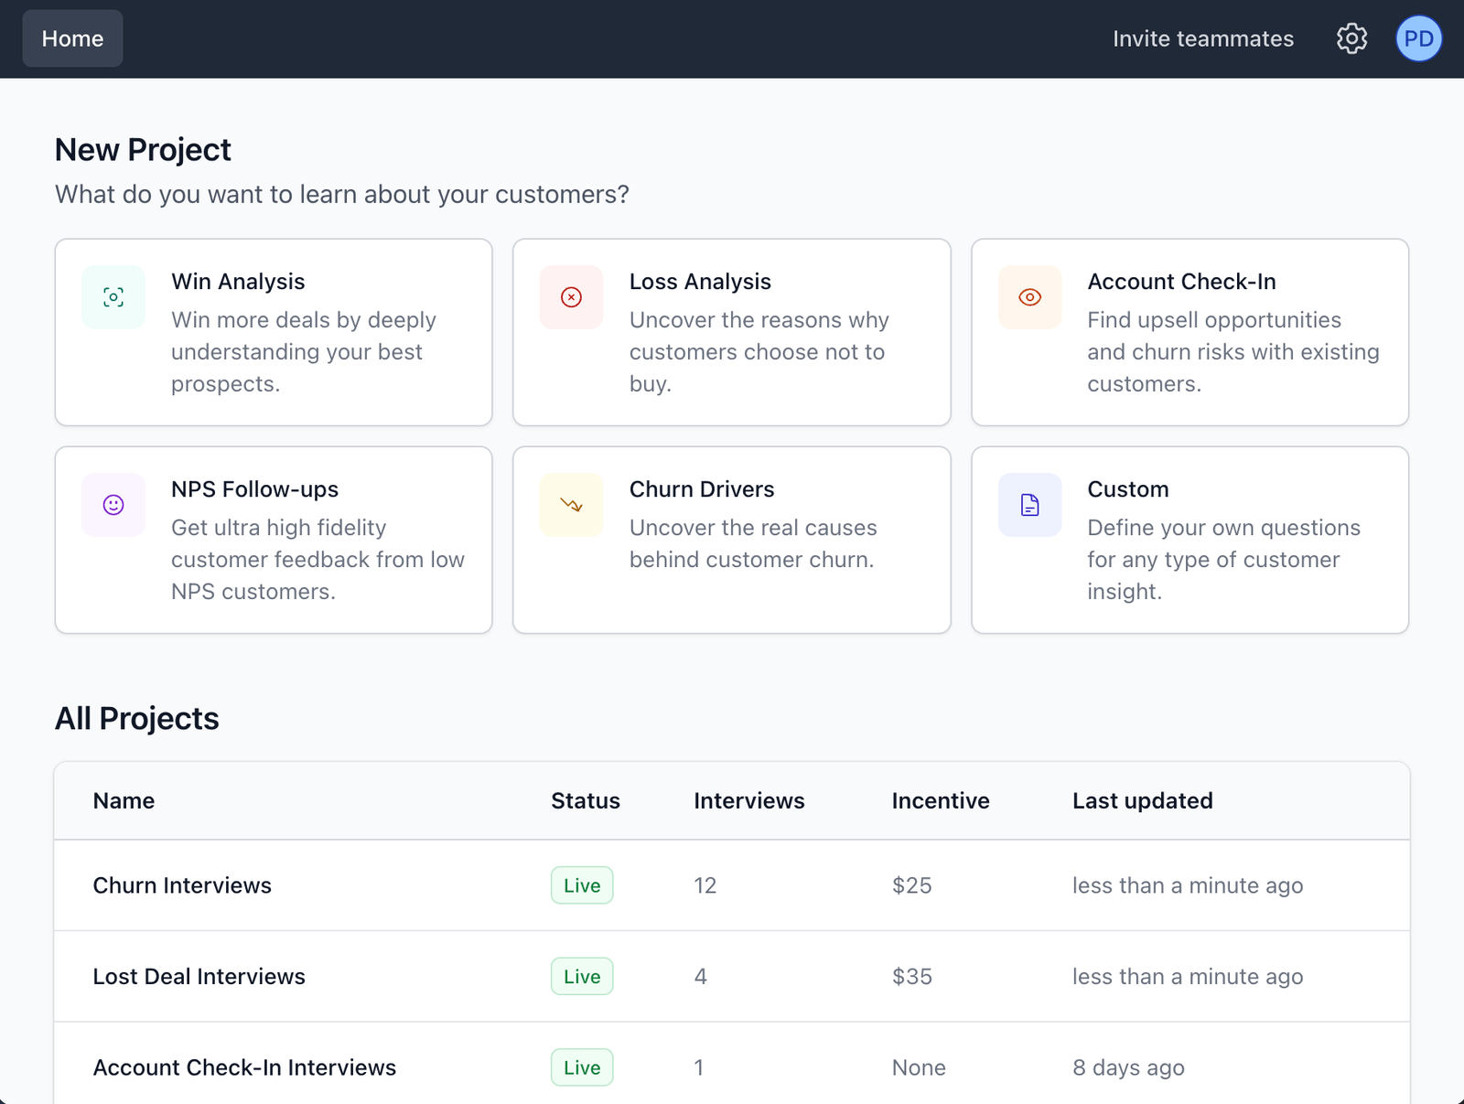
Task: Click the Churn Drivers trend arrow icon
Action: pyautogui.click(x=571, y=504)
